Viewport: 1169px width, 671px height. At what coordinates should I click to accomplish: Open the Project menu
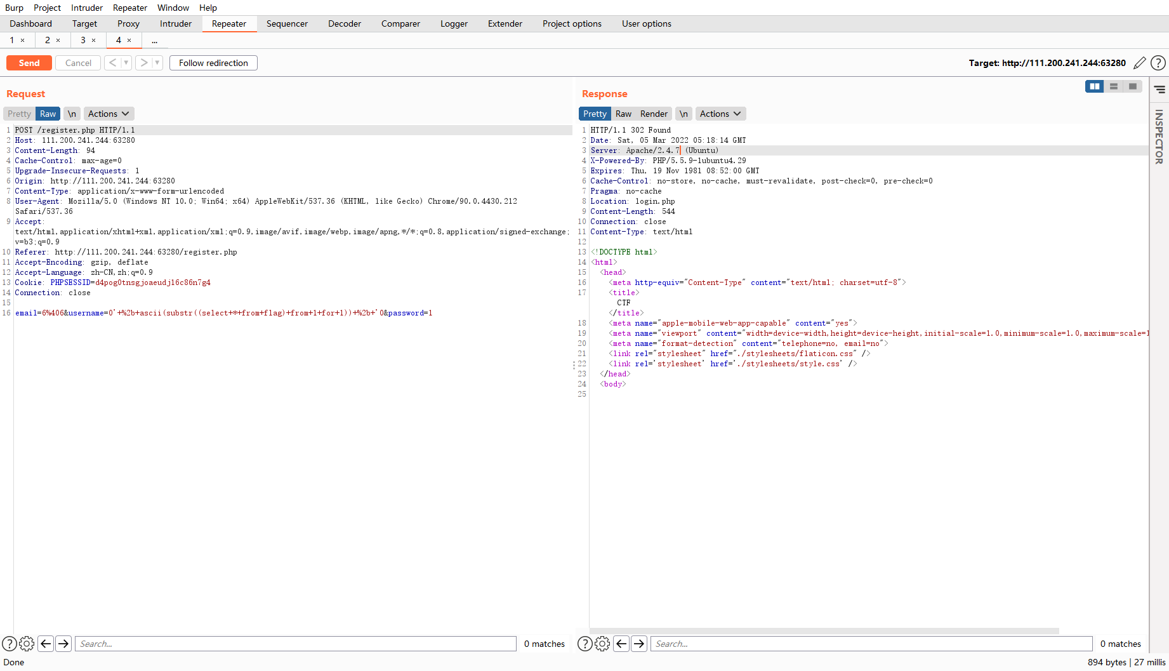(x=47, y=8)
